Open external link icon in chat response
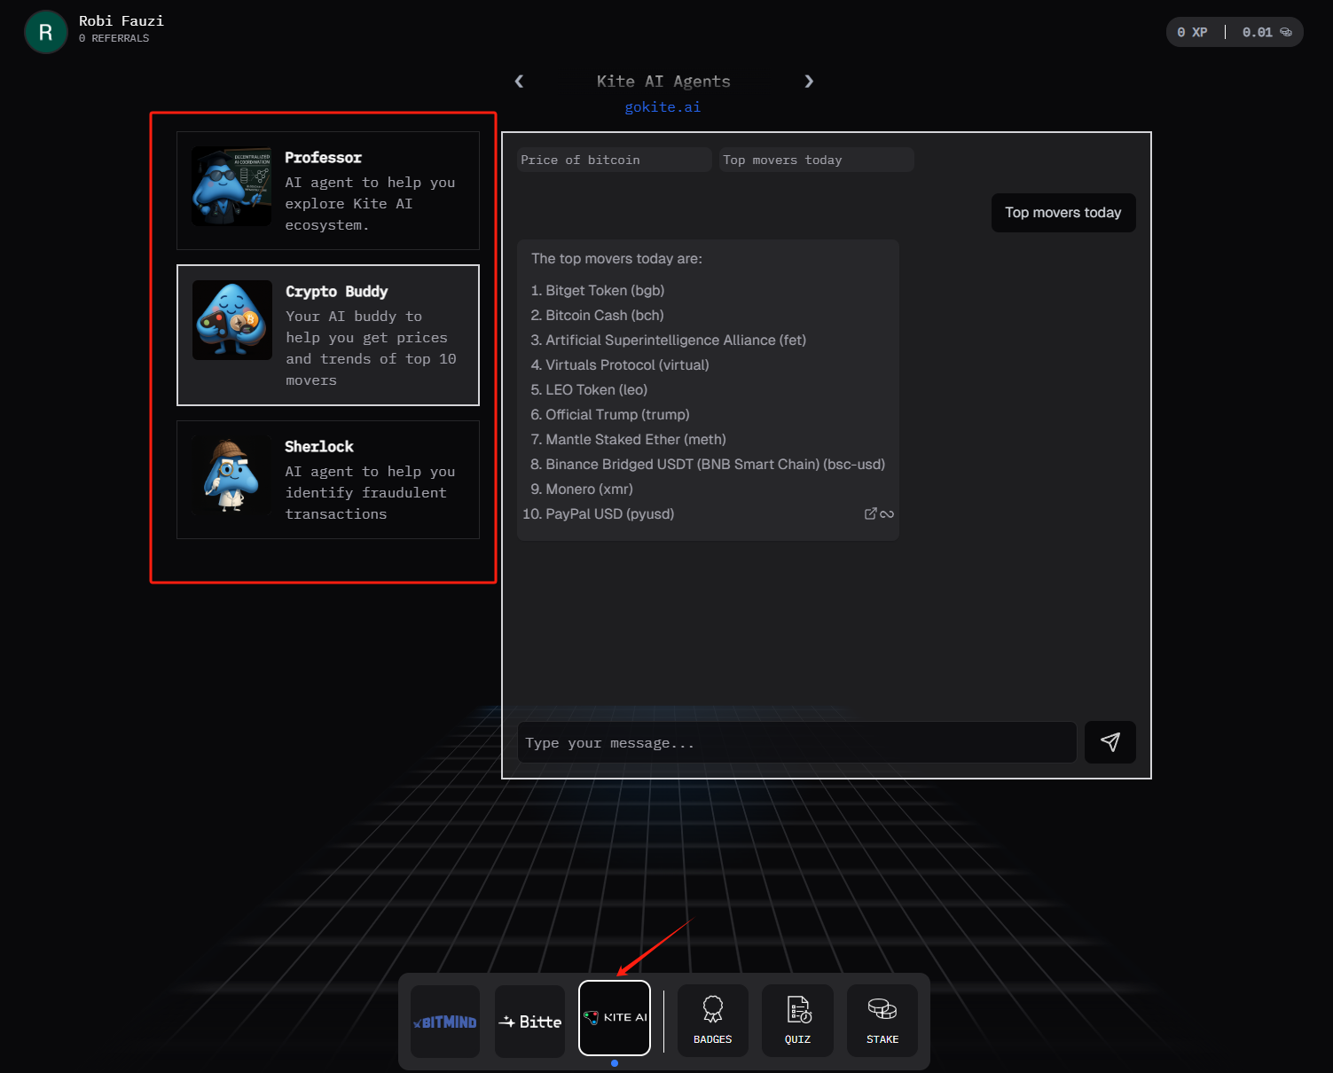1333x1073 pixels. click(871, 513)
